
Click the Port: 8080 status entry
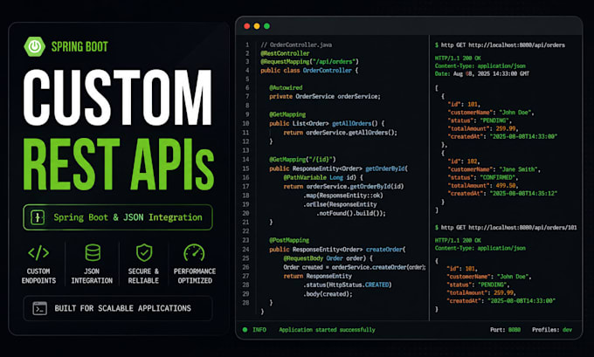coord(505,330)
